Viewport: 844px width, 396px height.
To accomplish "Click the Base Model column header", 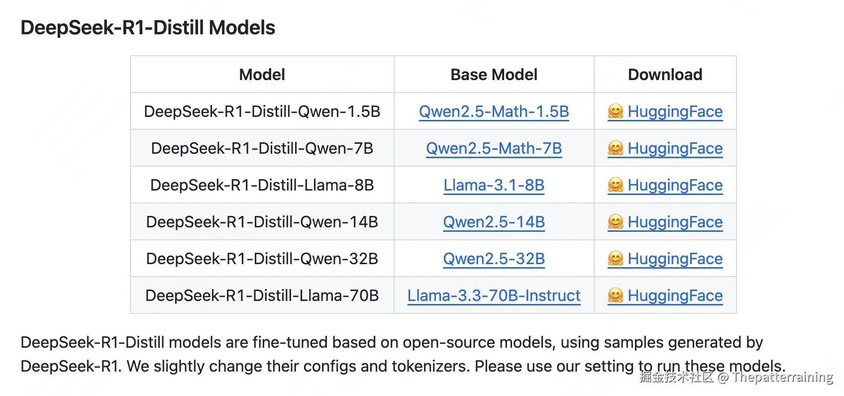I will click(x=494, y=75).
